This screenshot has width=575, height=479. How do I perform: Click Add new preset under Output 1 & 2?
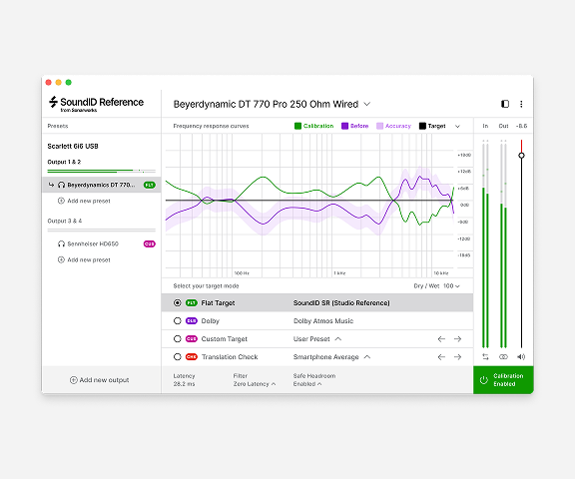84,201
